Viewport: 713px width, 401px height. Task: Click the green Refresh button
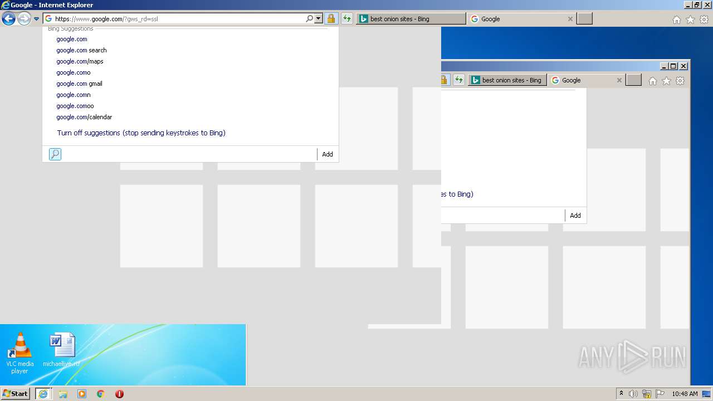[347, 19]
